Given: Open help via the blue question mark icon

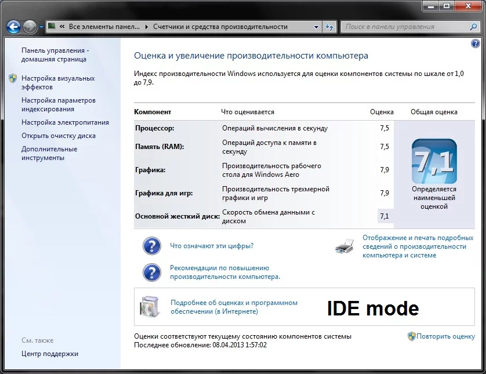Looking at the screenshot, I should click(475, 43).
